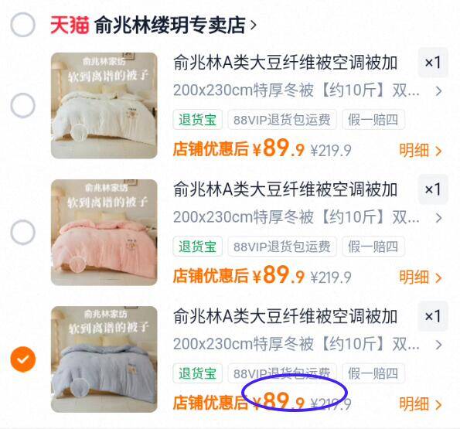This screenshot has width=460, height=429.
Task: Open the white quilt product thumbnail
Action: point(104,106)
